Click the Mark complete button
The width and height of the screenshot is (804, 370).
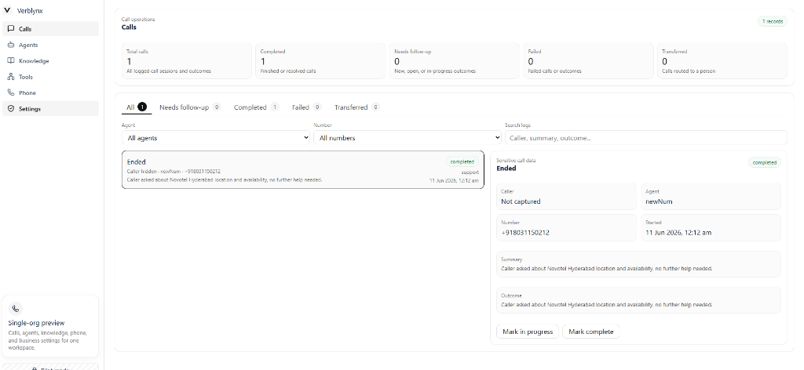coord(590,332)
